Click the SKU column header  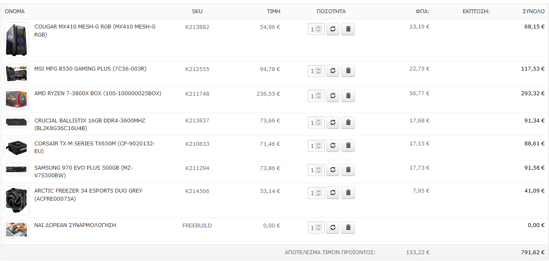click(197, 11)
